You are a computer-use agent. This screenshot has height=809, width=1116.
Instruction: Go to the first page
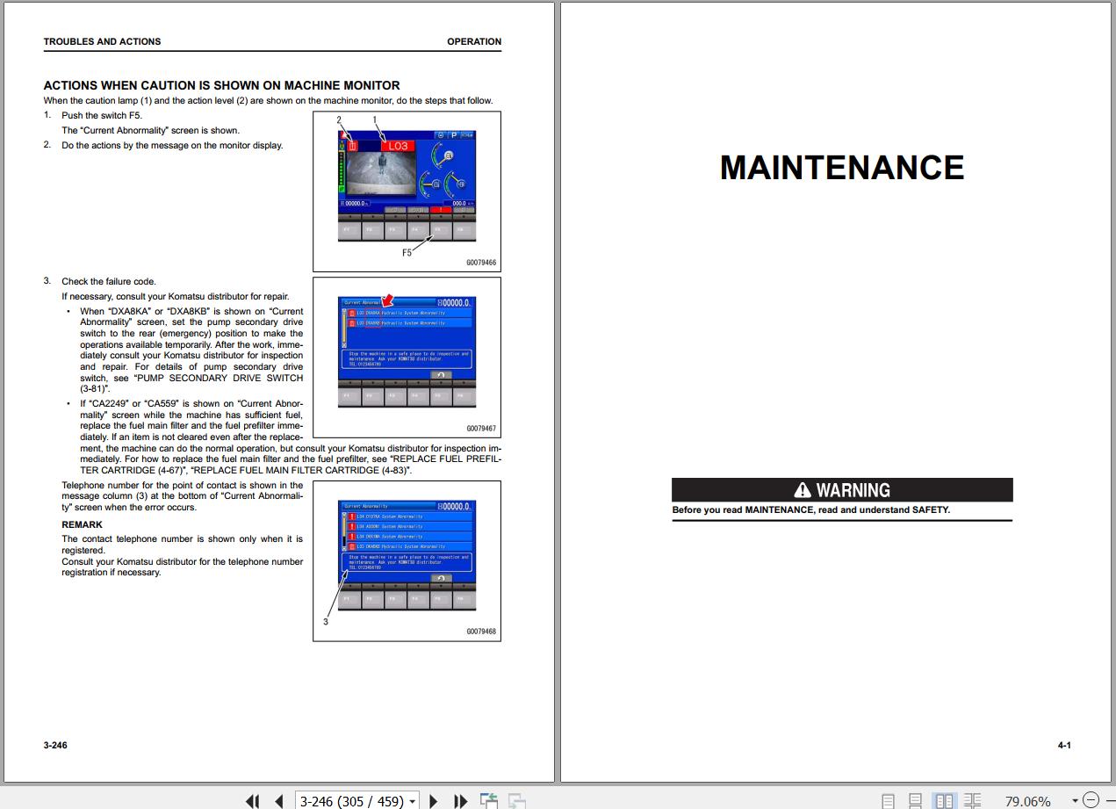coord(252,800)
